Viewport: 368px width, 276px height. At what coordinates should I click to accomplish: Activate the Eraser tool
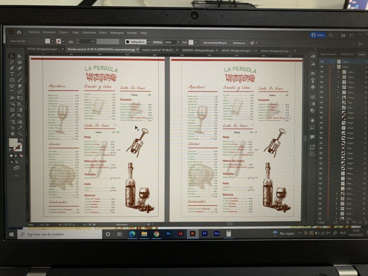pos(19,86)
